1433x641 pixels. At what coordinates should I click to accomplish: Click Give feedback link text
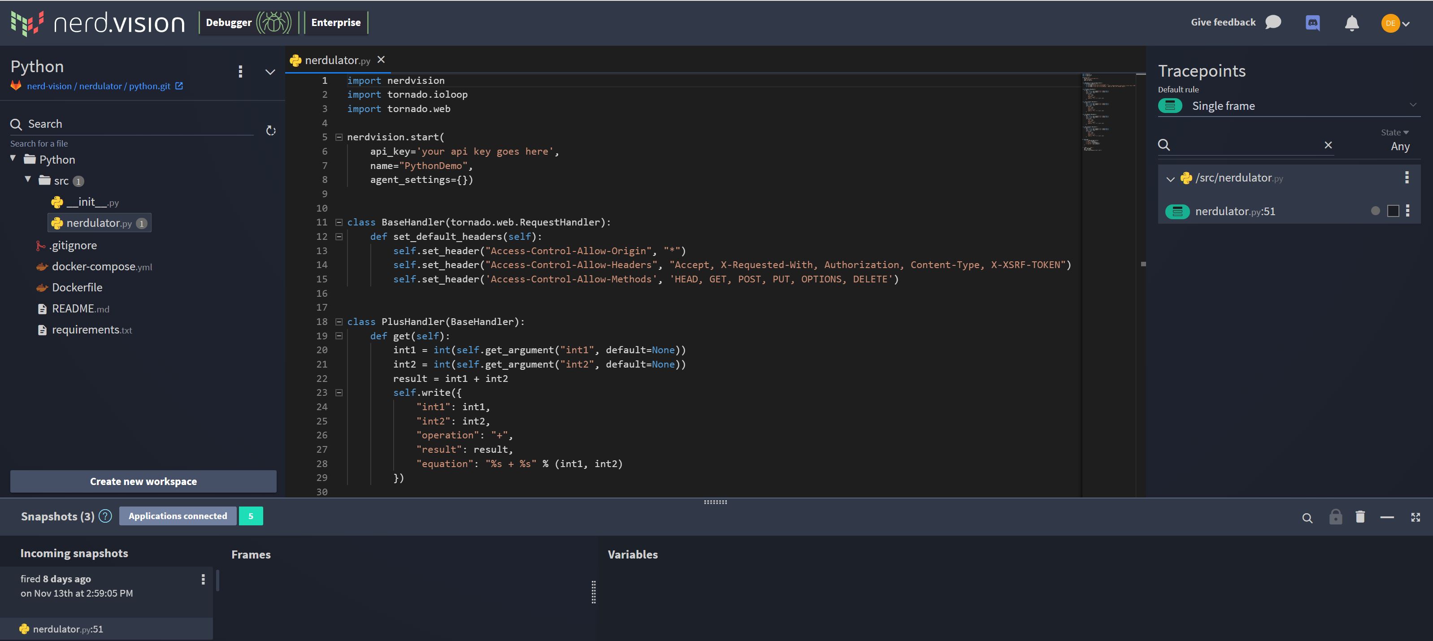pos(1223,22)
